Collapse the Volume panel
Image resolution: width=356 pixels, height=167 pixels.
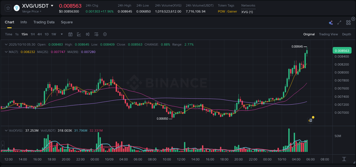pos(6,130)
